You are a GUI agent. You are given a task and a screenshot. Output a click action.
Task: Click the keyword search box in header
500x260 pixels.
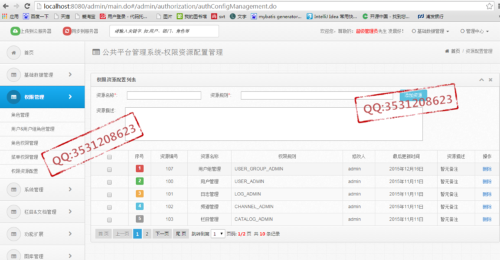click(x=164, y=31)
